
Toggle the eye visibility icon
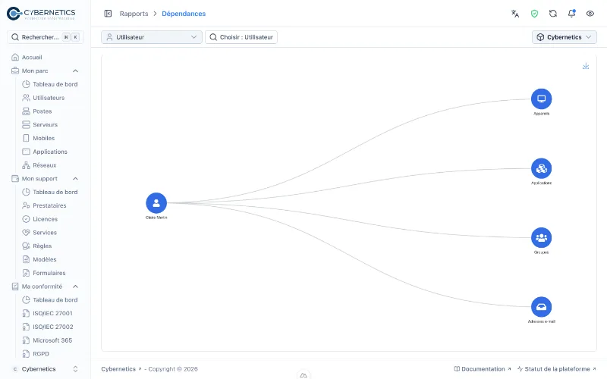(x=590, y=14)
